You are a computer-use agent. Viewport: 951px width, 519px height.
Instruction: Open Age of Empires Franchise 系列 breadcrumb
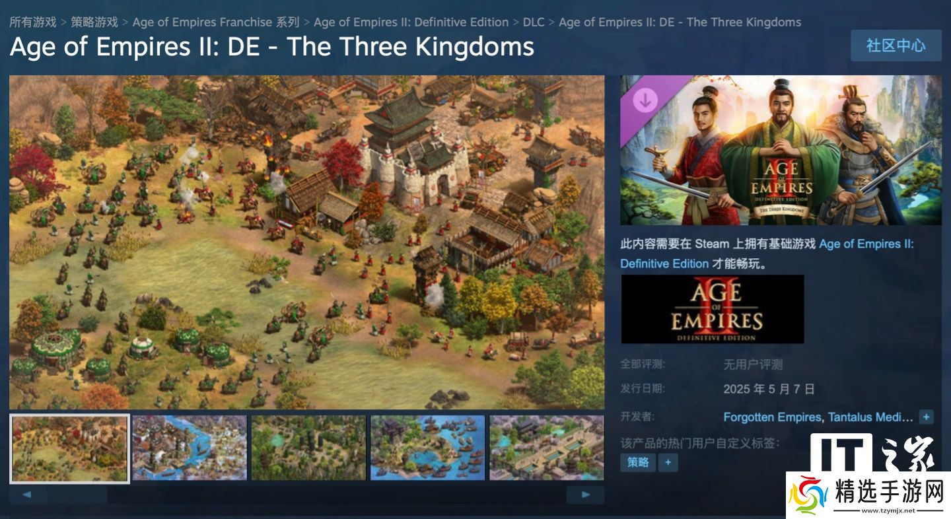tap(216, 22)
